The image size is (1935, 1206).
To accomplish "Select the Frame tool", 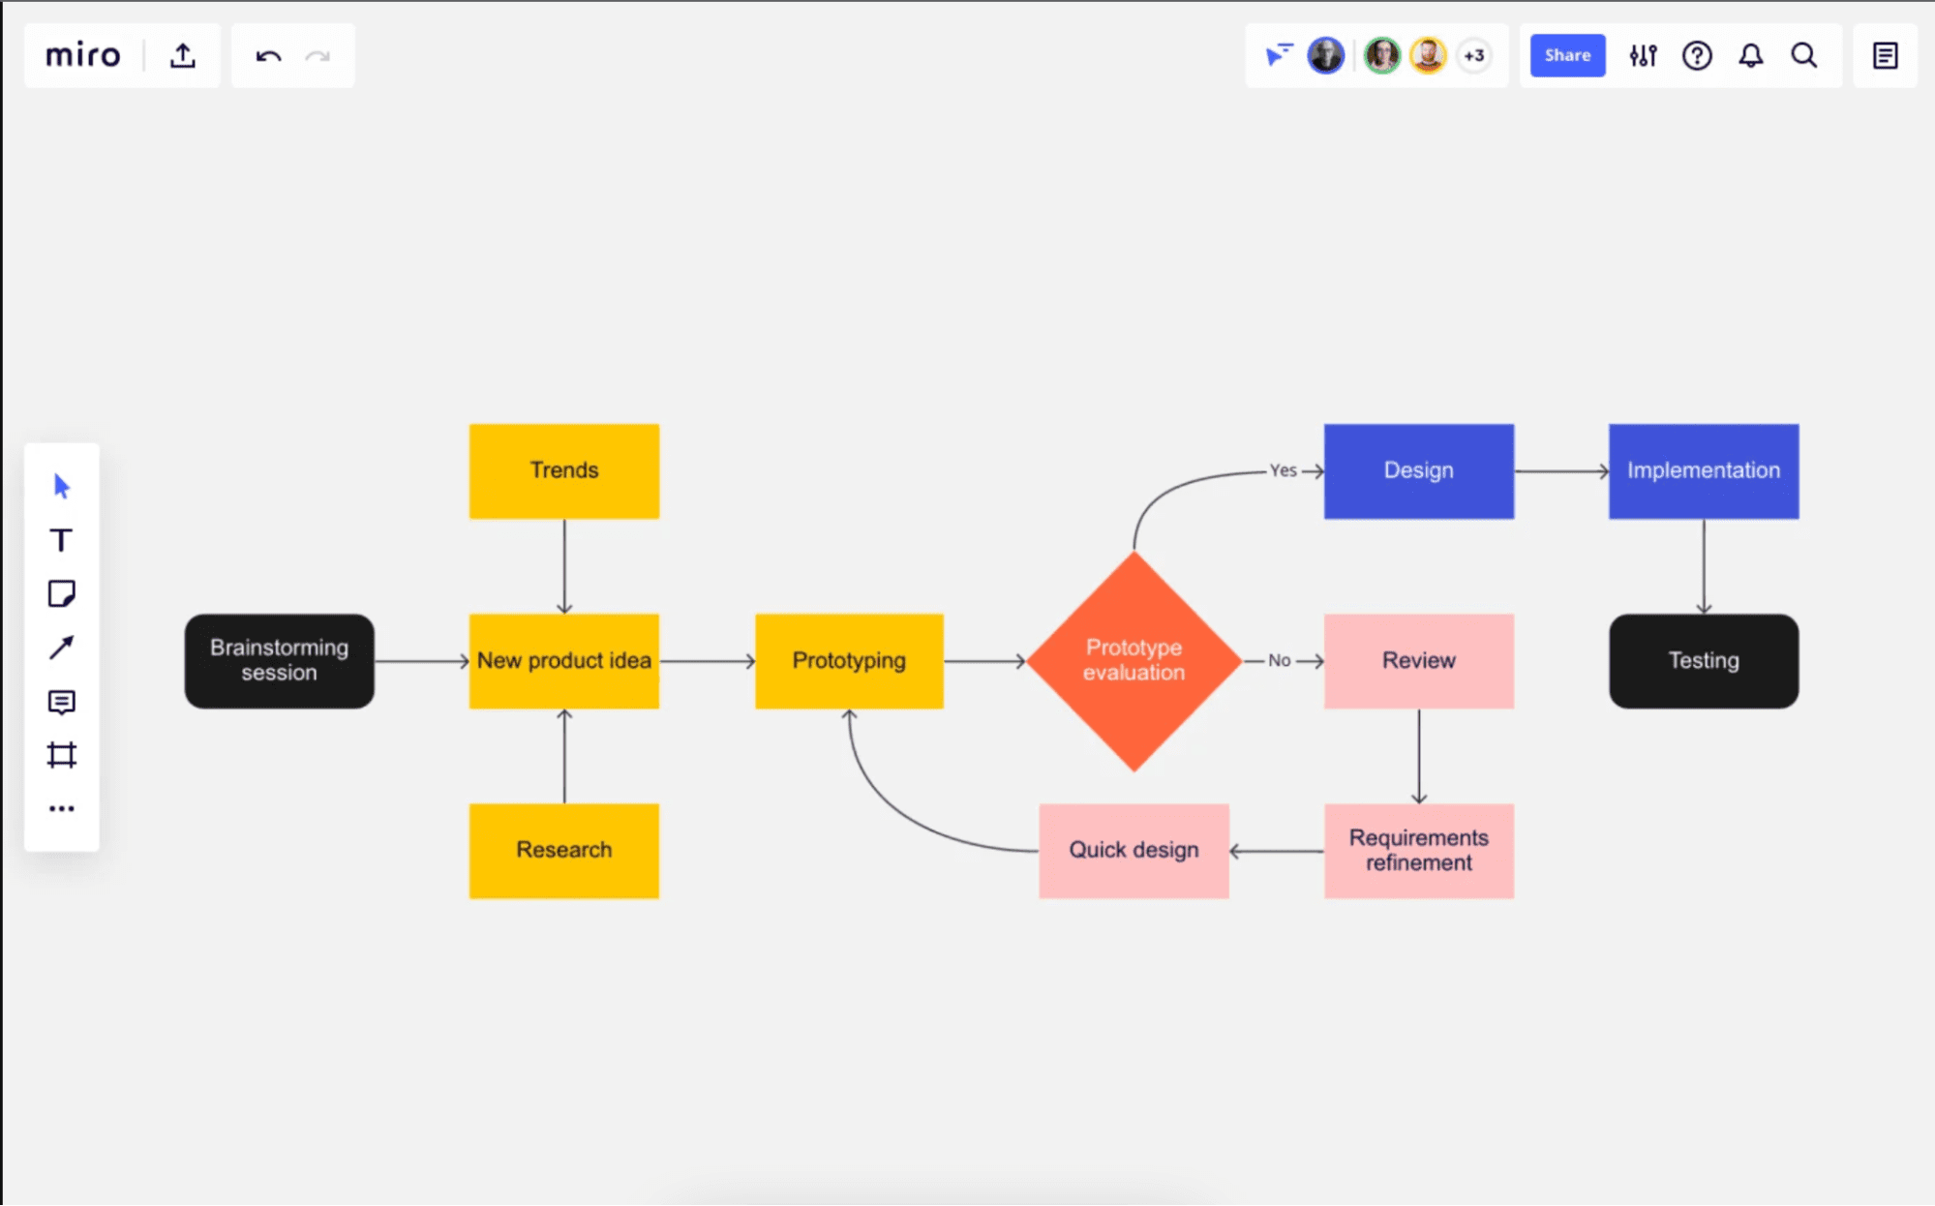I will coord(61,755).
